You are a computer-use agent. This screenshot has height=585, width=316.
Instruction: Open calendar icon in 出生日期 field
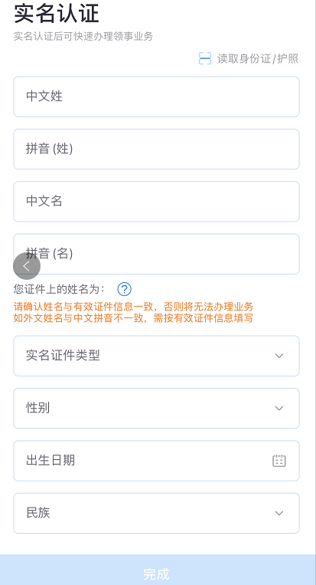279,461
